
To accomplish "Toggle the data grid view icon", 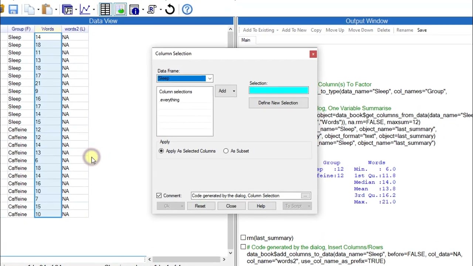I will (x=105, y=10).
